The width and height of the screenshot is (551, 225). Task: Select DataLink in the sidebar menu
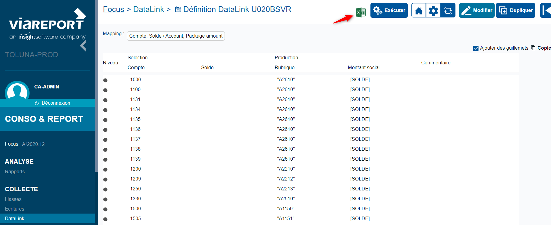47,218
